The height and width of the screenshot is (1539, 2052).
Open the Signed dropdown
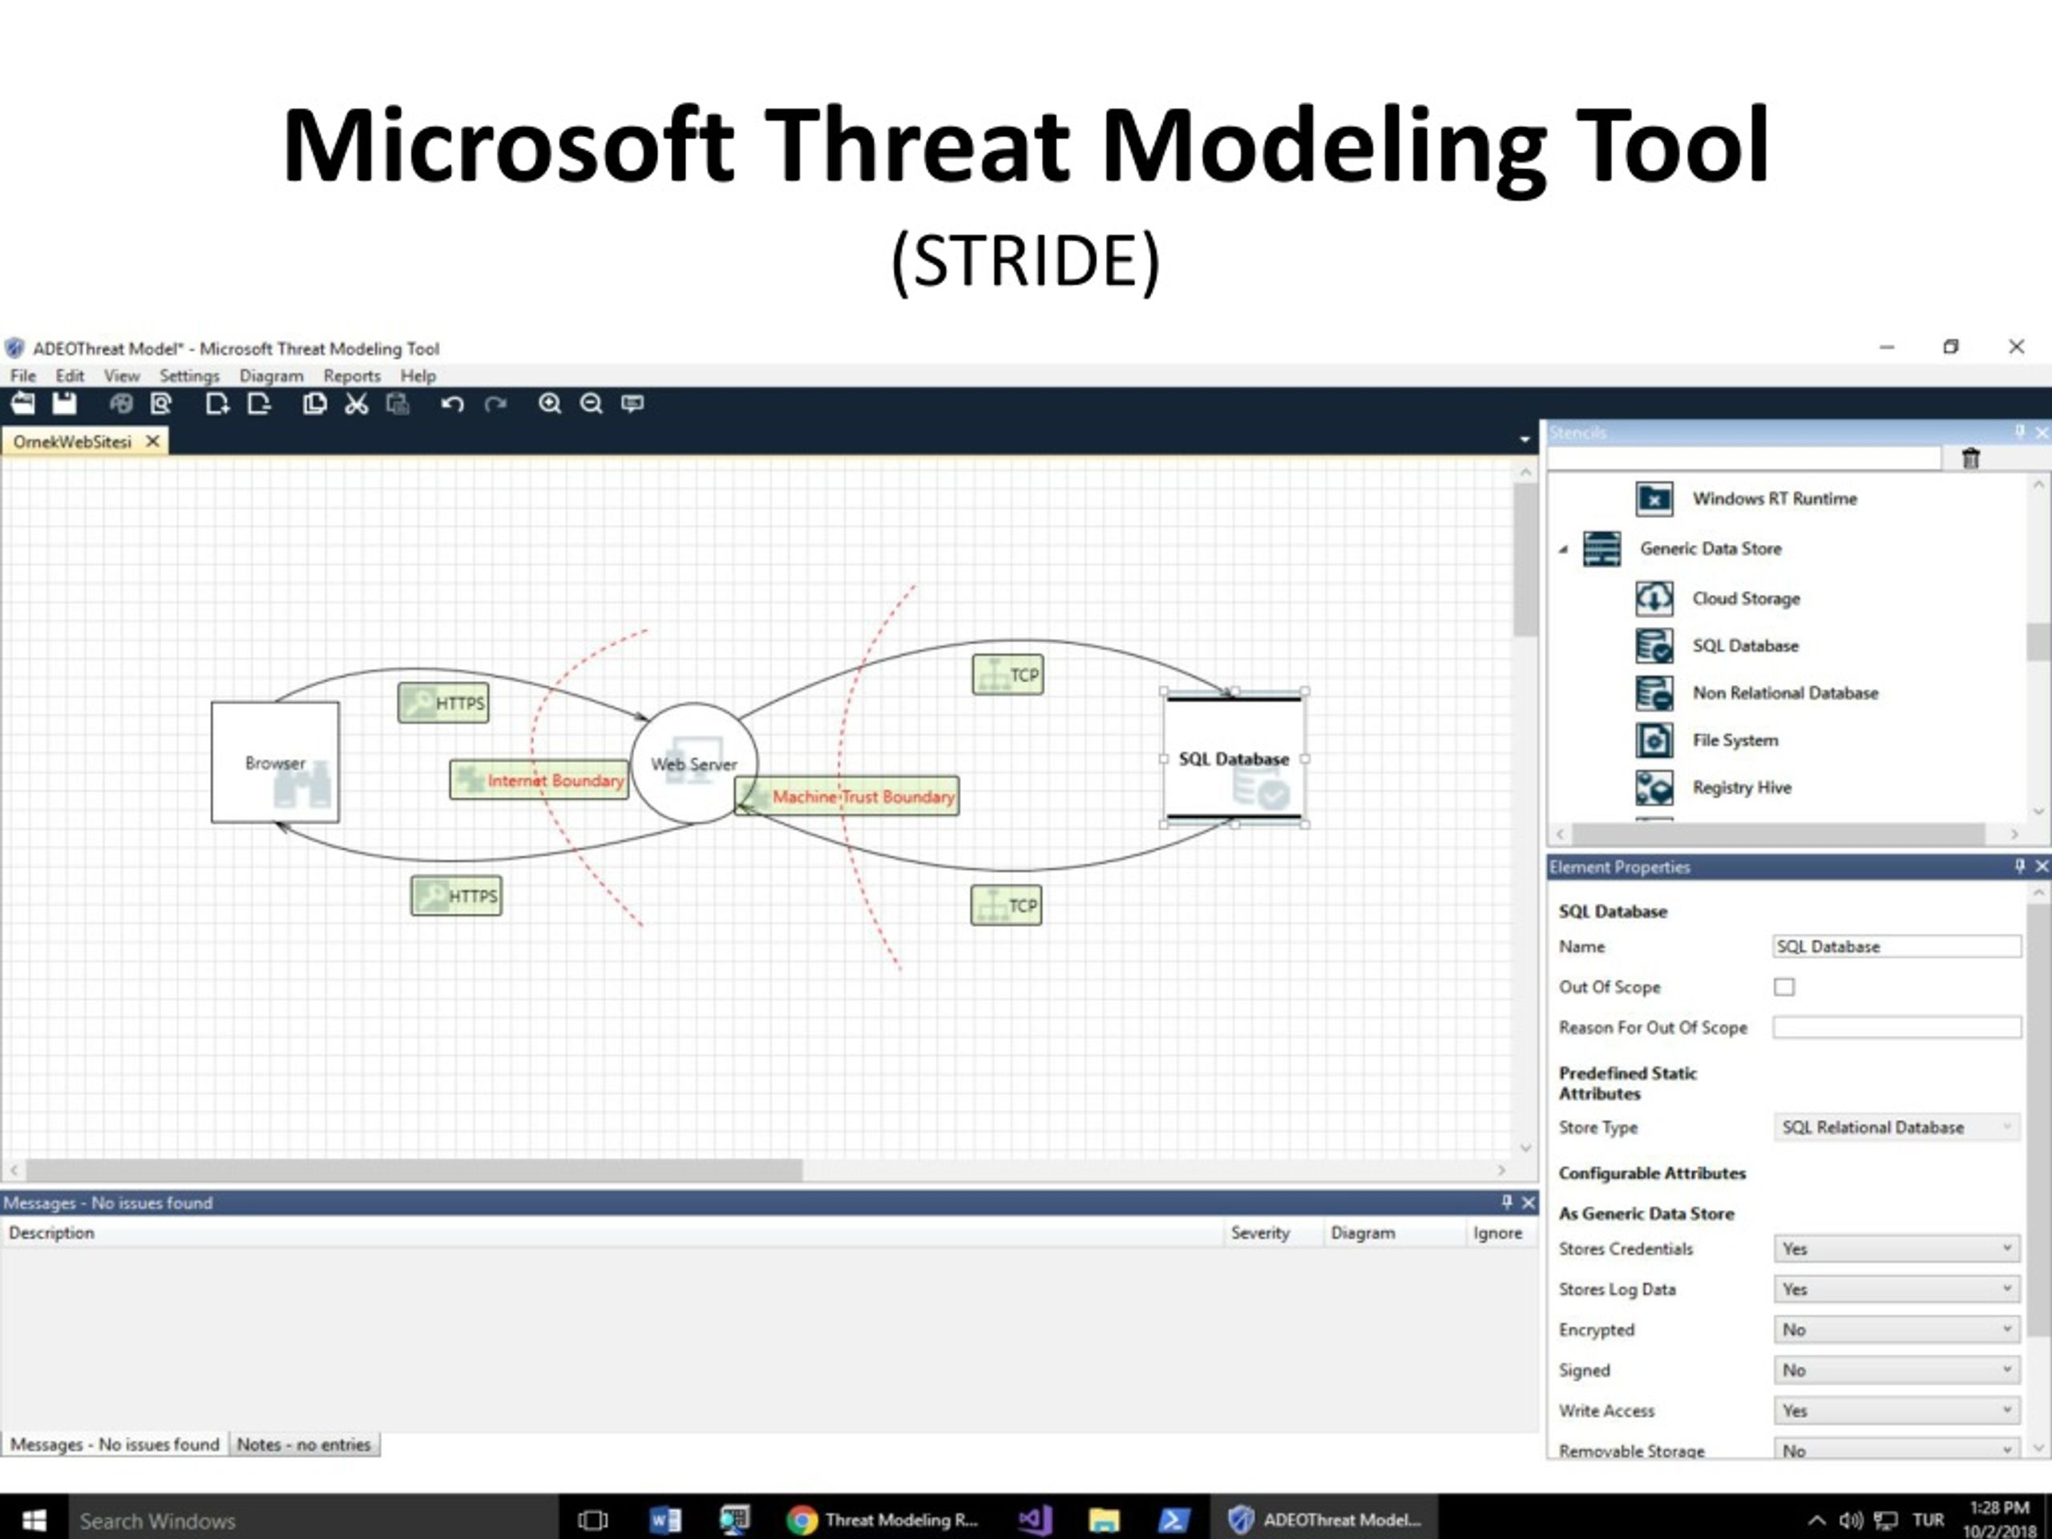(x=1896, y=1370)
